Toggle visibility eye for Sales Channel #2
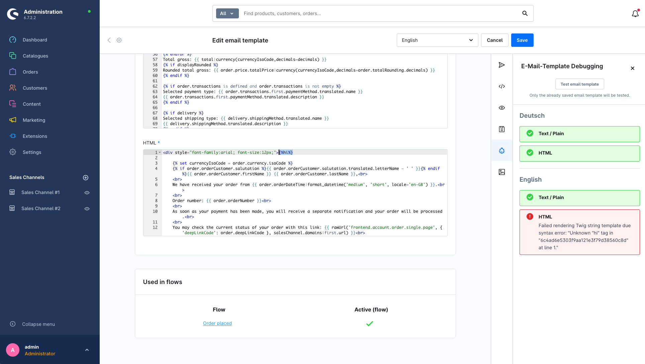 (87, 209)
